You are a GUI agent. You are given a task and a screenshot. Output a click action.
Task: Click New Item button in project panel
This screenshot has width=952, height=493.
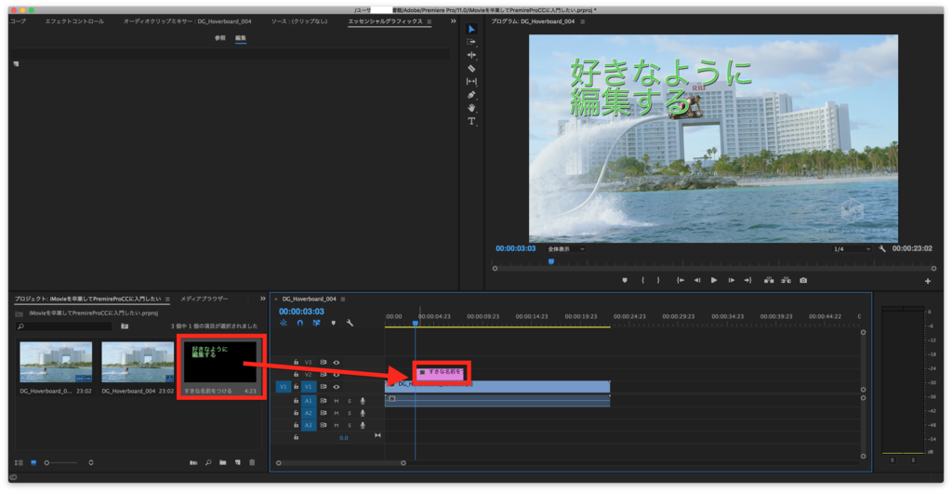point(237,462)
